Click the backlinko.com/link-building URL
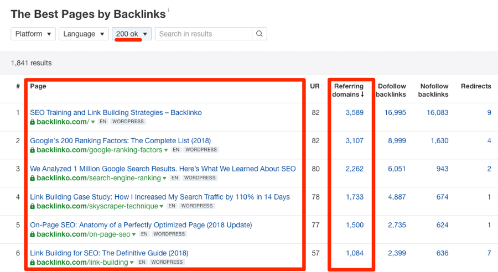The width and height of the screenshot is (498, 272). (x=82, y=263)
